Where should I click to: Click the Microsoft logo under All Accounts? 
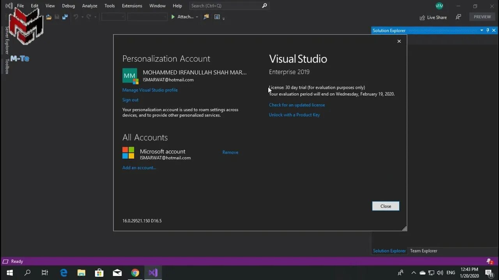(x=128, y=153)
